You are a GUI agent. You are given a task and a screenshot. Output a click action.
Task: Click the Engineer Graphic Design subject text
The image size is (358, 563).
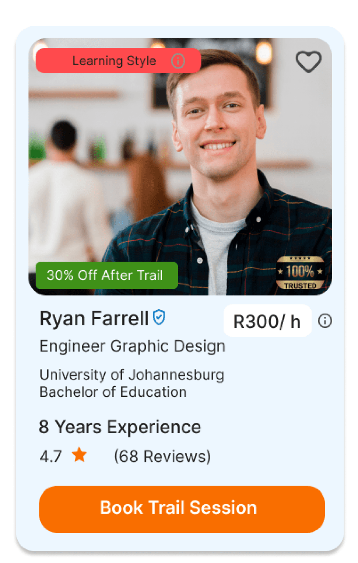[132, 346]
